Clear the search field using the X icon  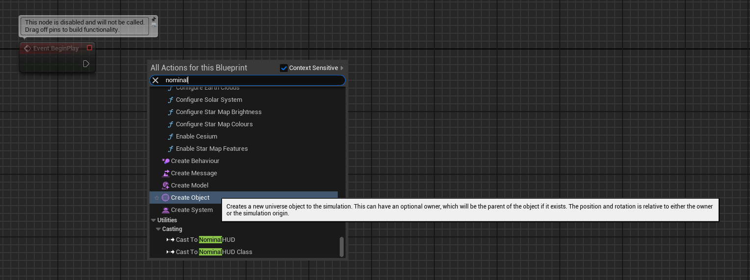tap(155, 80)
